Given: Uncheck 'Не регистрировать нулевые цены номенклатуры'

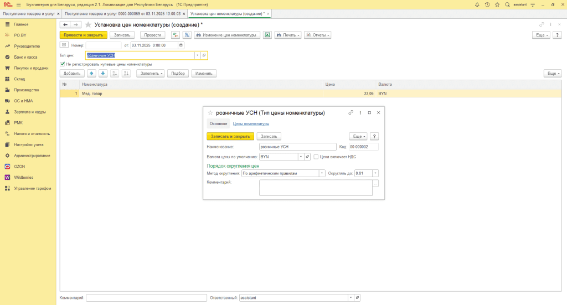Looking at the screenshot, I should (63, 64).
